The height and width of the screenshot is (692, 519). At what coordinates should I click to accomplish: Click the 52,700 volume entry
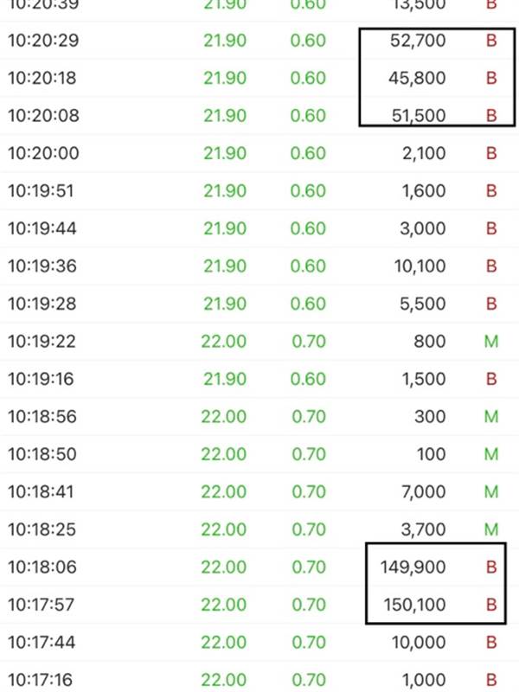(x=418, y=41)
